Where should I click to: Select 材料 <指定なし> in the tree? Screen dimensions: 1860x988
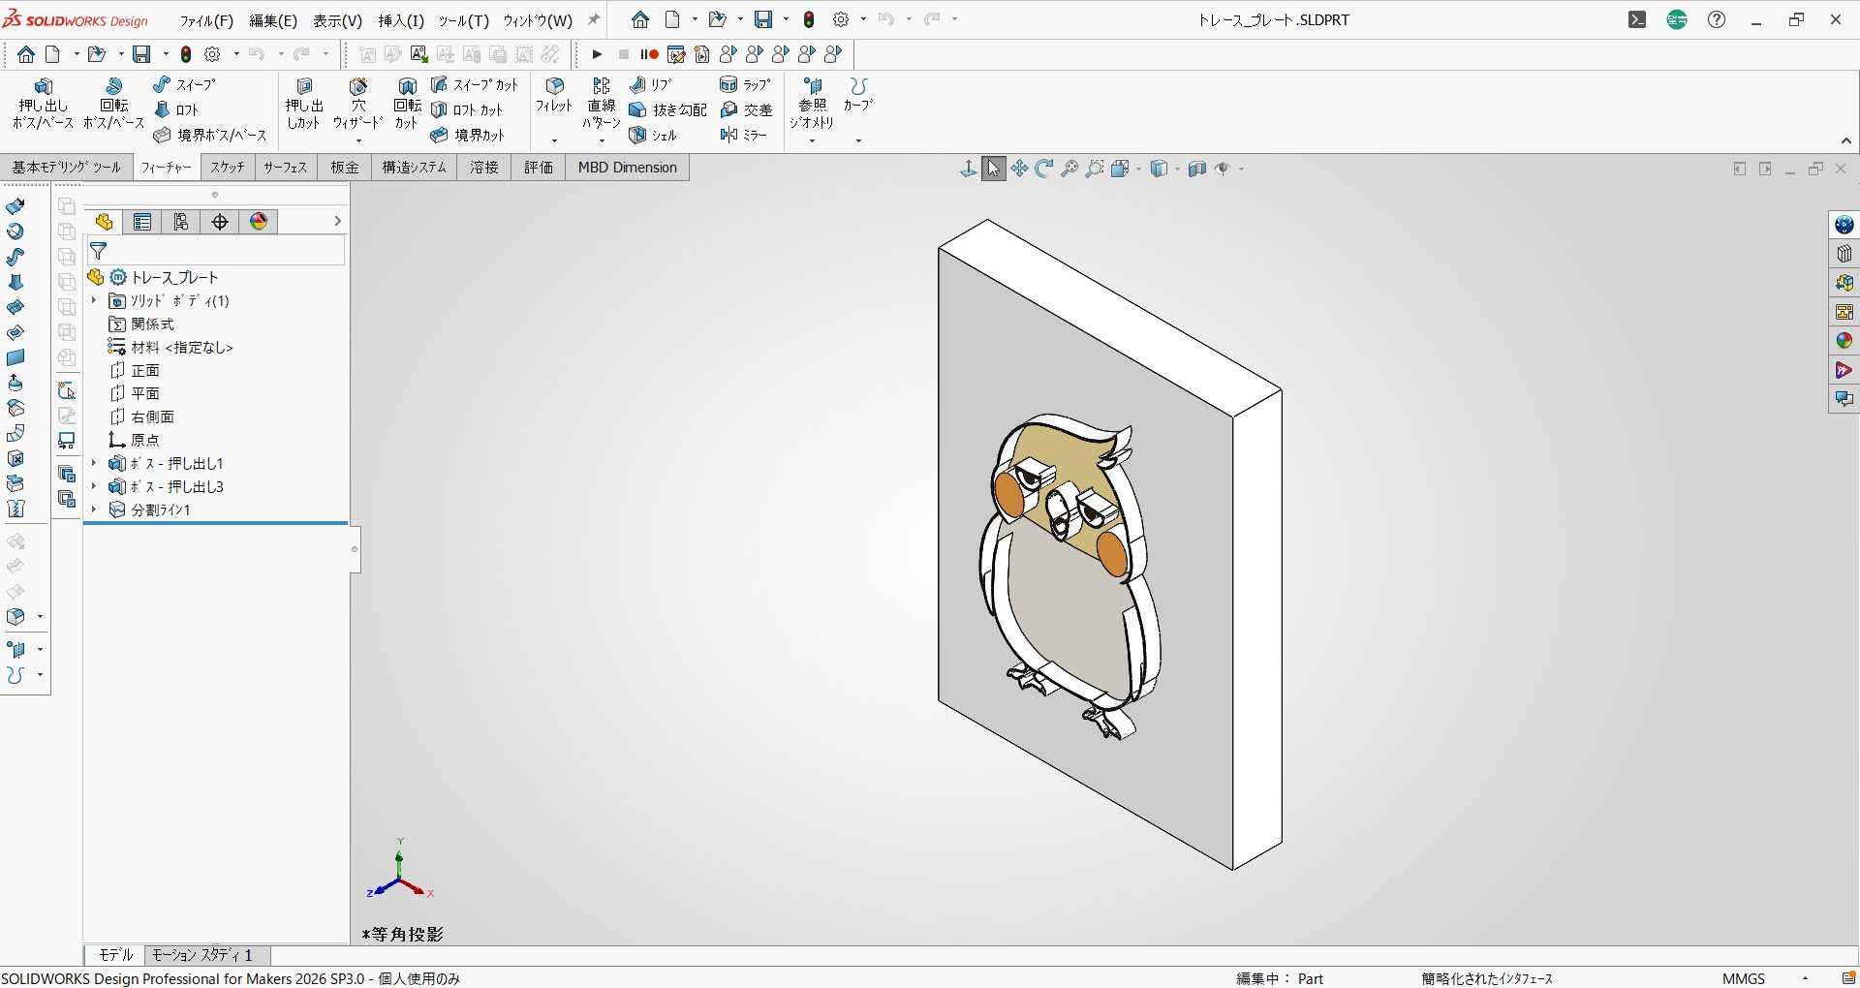170,347
